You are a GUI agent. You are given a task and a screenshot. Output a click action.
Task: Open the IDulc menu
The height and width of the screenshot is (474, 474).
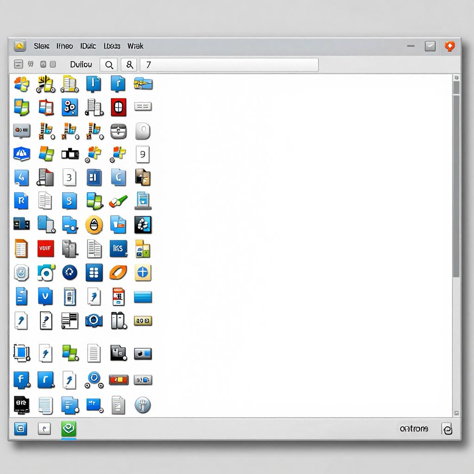tap(88, 46)
